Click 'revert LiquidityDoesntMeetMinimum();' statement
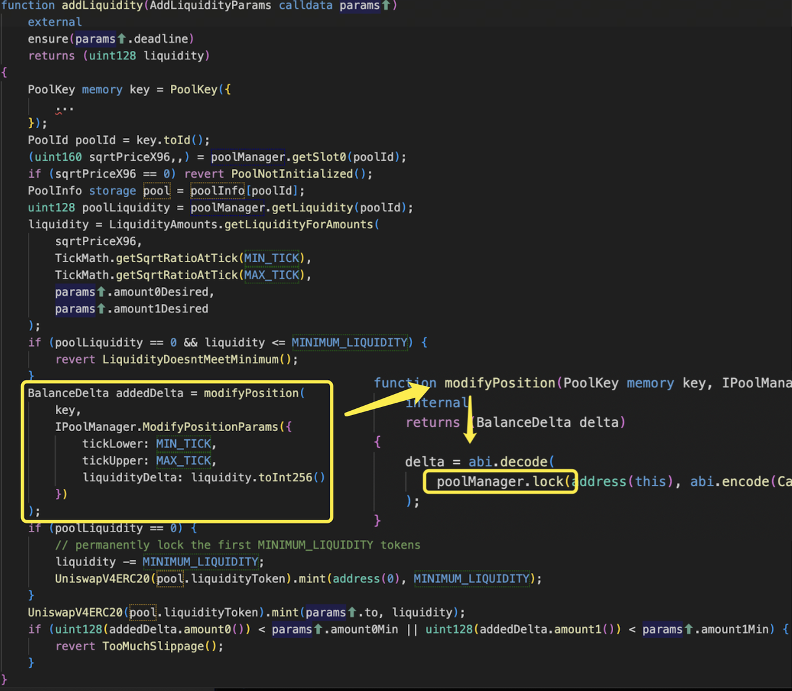Image resolution: width=792 pixels, height=691 pixels. tap(176, 359)
